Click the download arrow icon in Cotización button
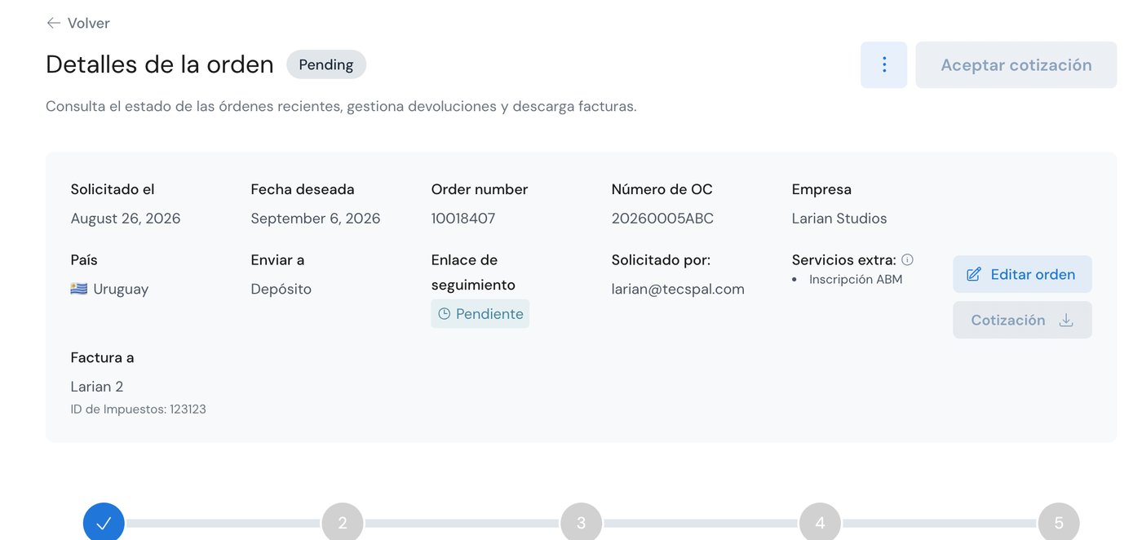The width and height of the screenshot is (1142, 540). tap(1066, 320)
